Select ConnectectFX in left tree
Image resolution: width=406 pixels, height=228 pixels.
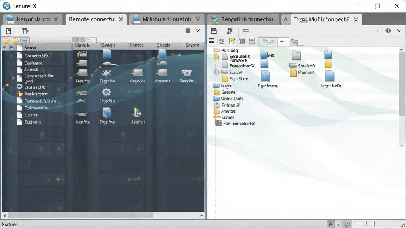(x=36, y=55)
